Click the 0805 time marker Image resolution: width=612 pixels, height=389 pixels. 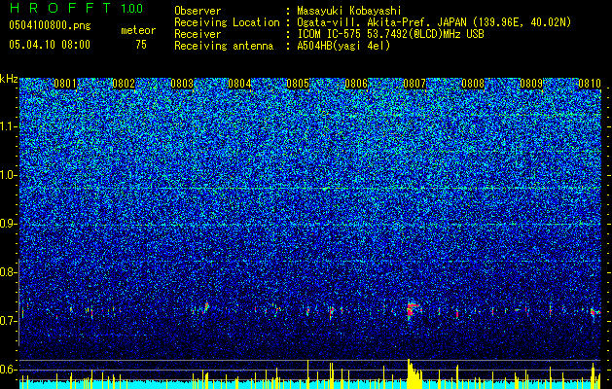(298, 84)
